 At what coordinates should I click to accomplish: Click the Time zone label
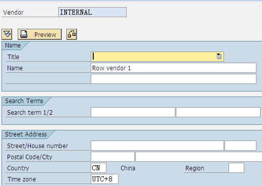point(22,179)
